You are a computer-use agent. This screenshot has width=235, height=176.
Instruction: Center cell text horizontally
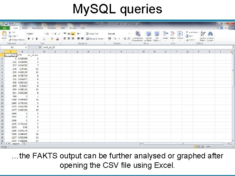[69, 38]
